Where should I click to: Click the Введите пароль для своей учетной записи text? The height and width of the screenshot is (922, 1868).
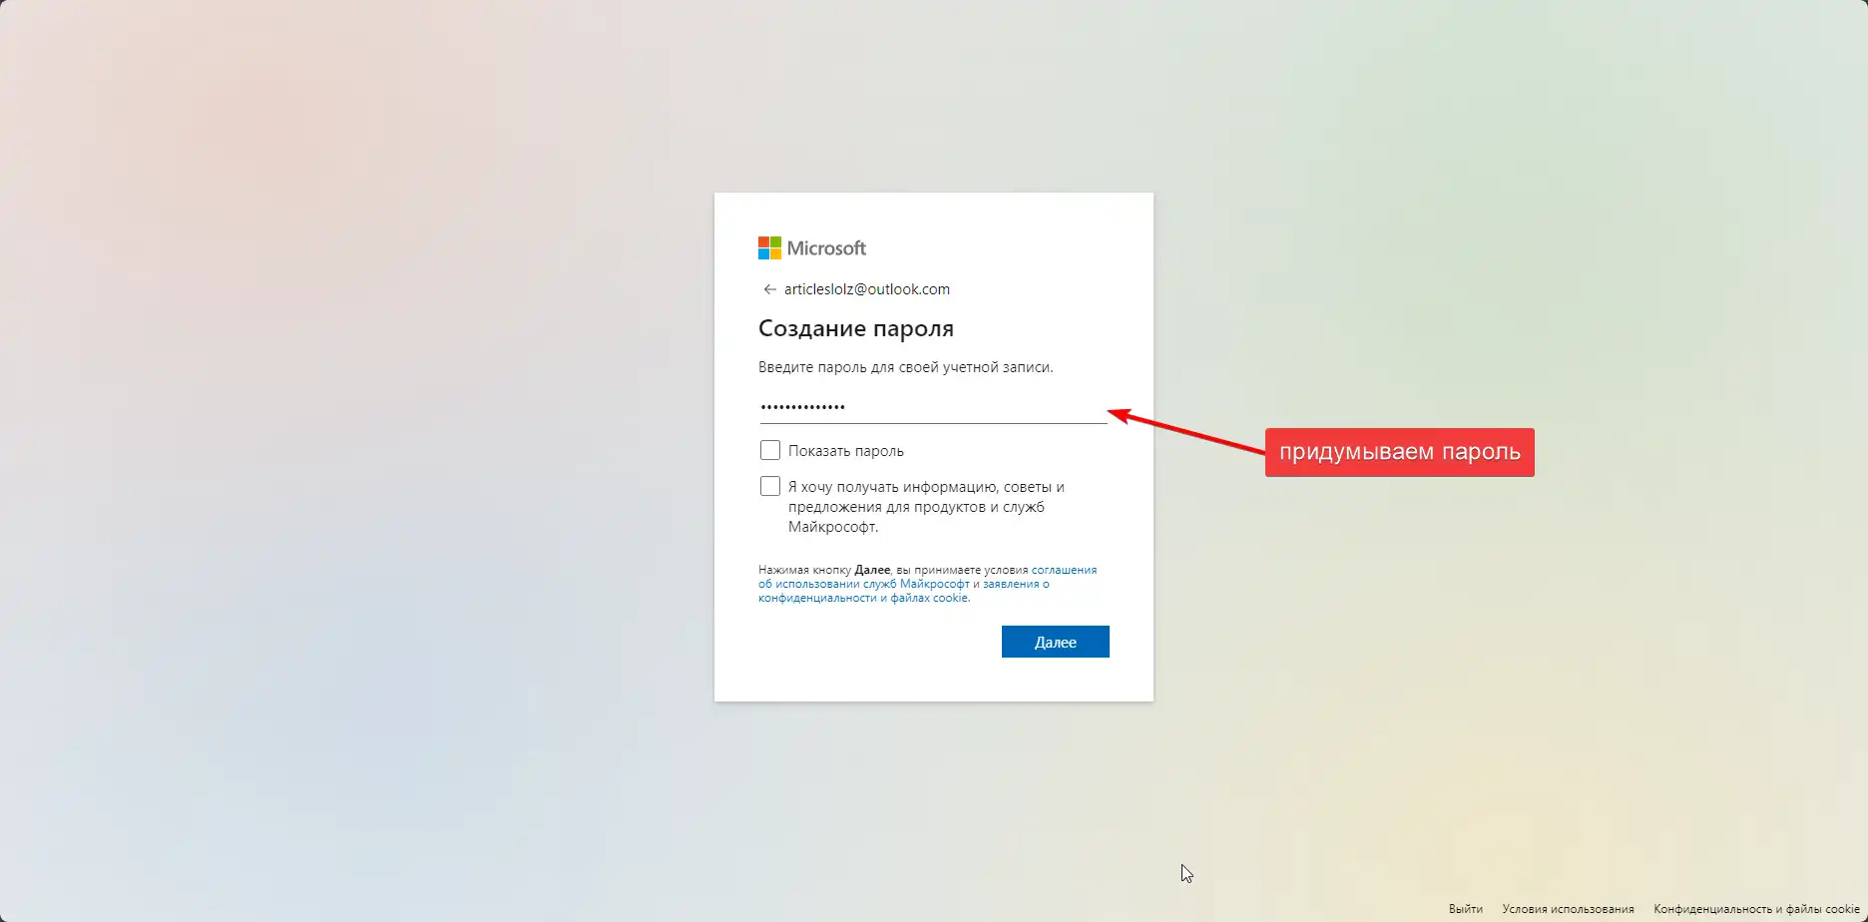[x=905, y=367]
